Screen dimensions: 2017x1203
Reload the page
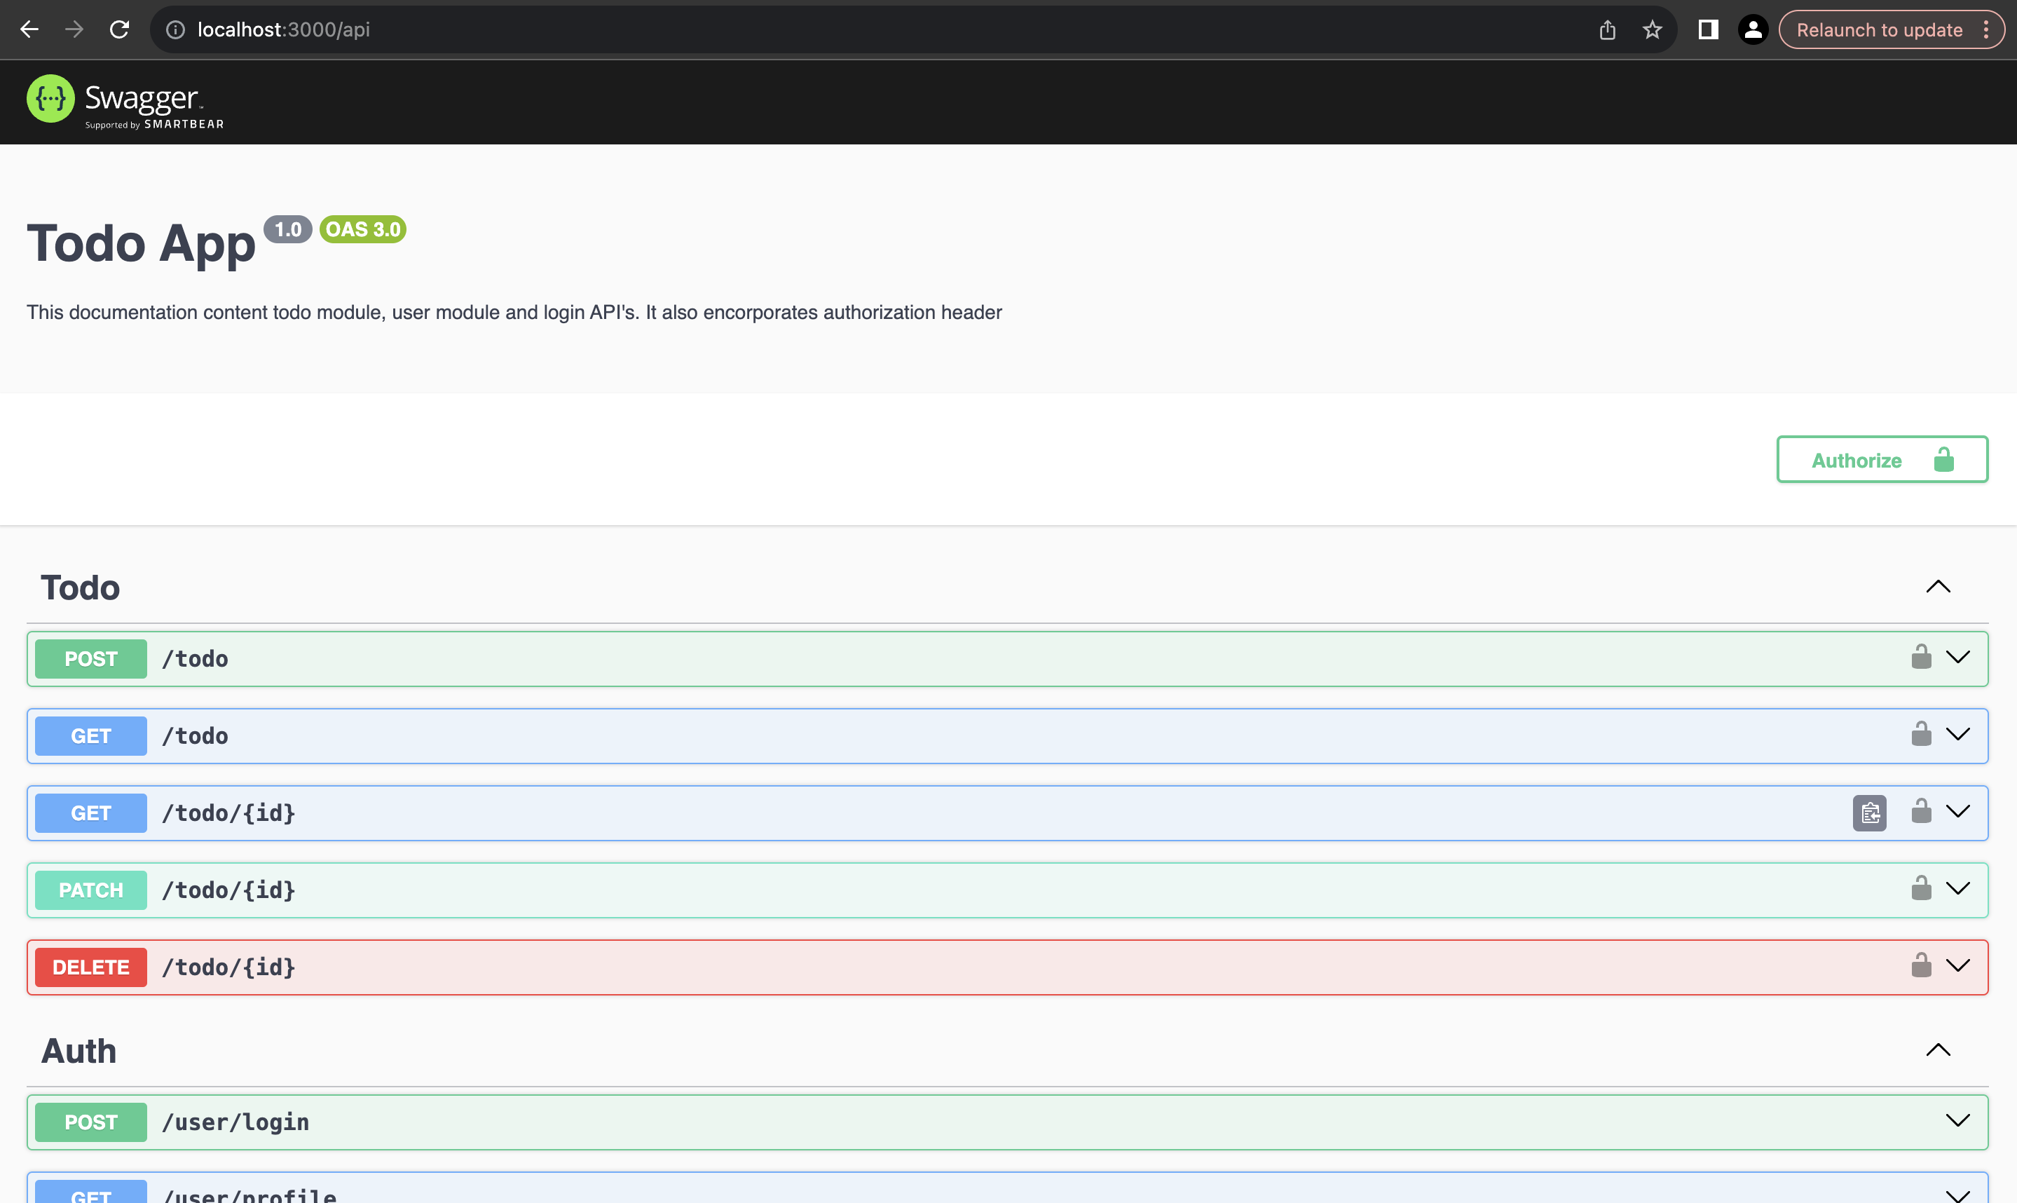tap(119, 30)
